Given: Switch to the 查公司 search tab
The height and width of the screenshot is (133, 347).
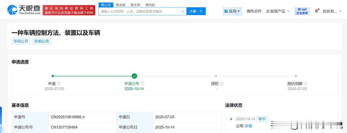Looking at the screenshot, I should pos(106,5).
